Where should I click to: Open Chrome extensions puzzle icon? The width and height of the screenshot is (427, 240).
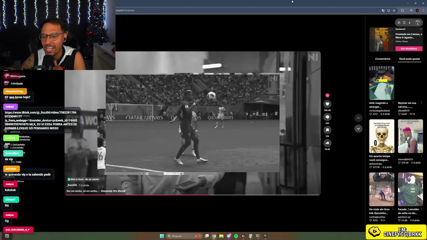402,11
